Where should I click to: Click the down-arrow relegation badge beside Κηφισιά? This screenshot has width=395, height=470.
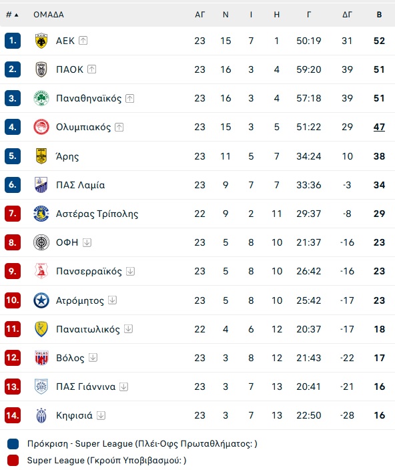click(101, 415)
